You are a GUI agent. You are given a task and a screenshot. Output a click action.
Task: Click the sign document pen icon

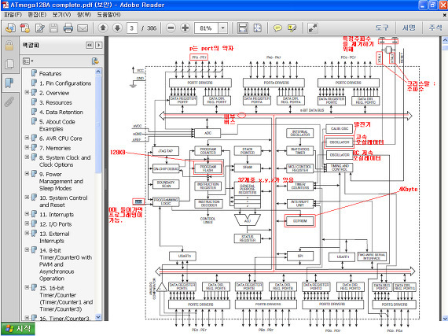40,28
